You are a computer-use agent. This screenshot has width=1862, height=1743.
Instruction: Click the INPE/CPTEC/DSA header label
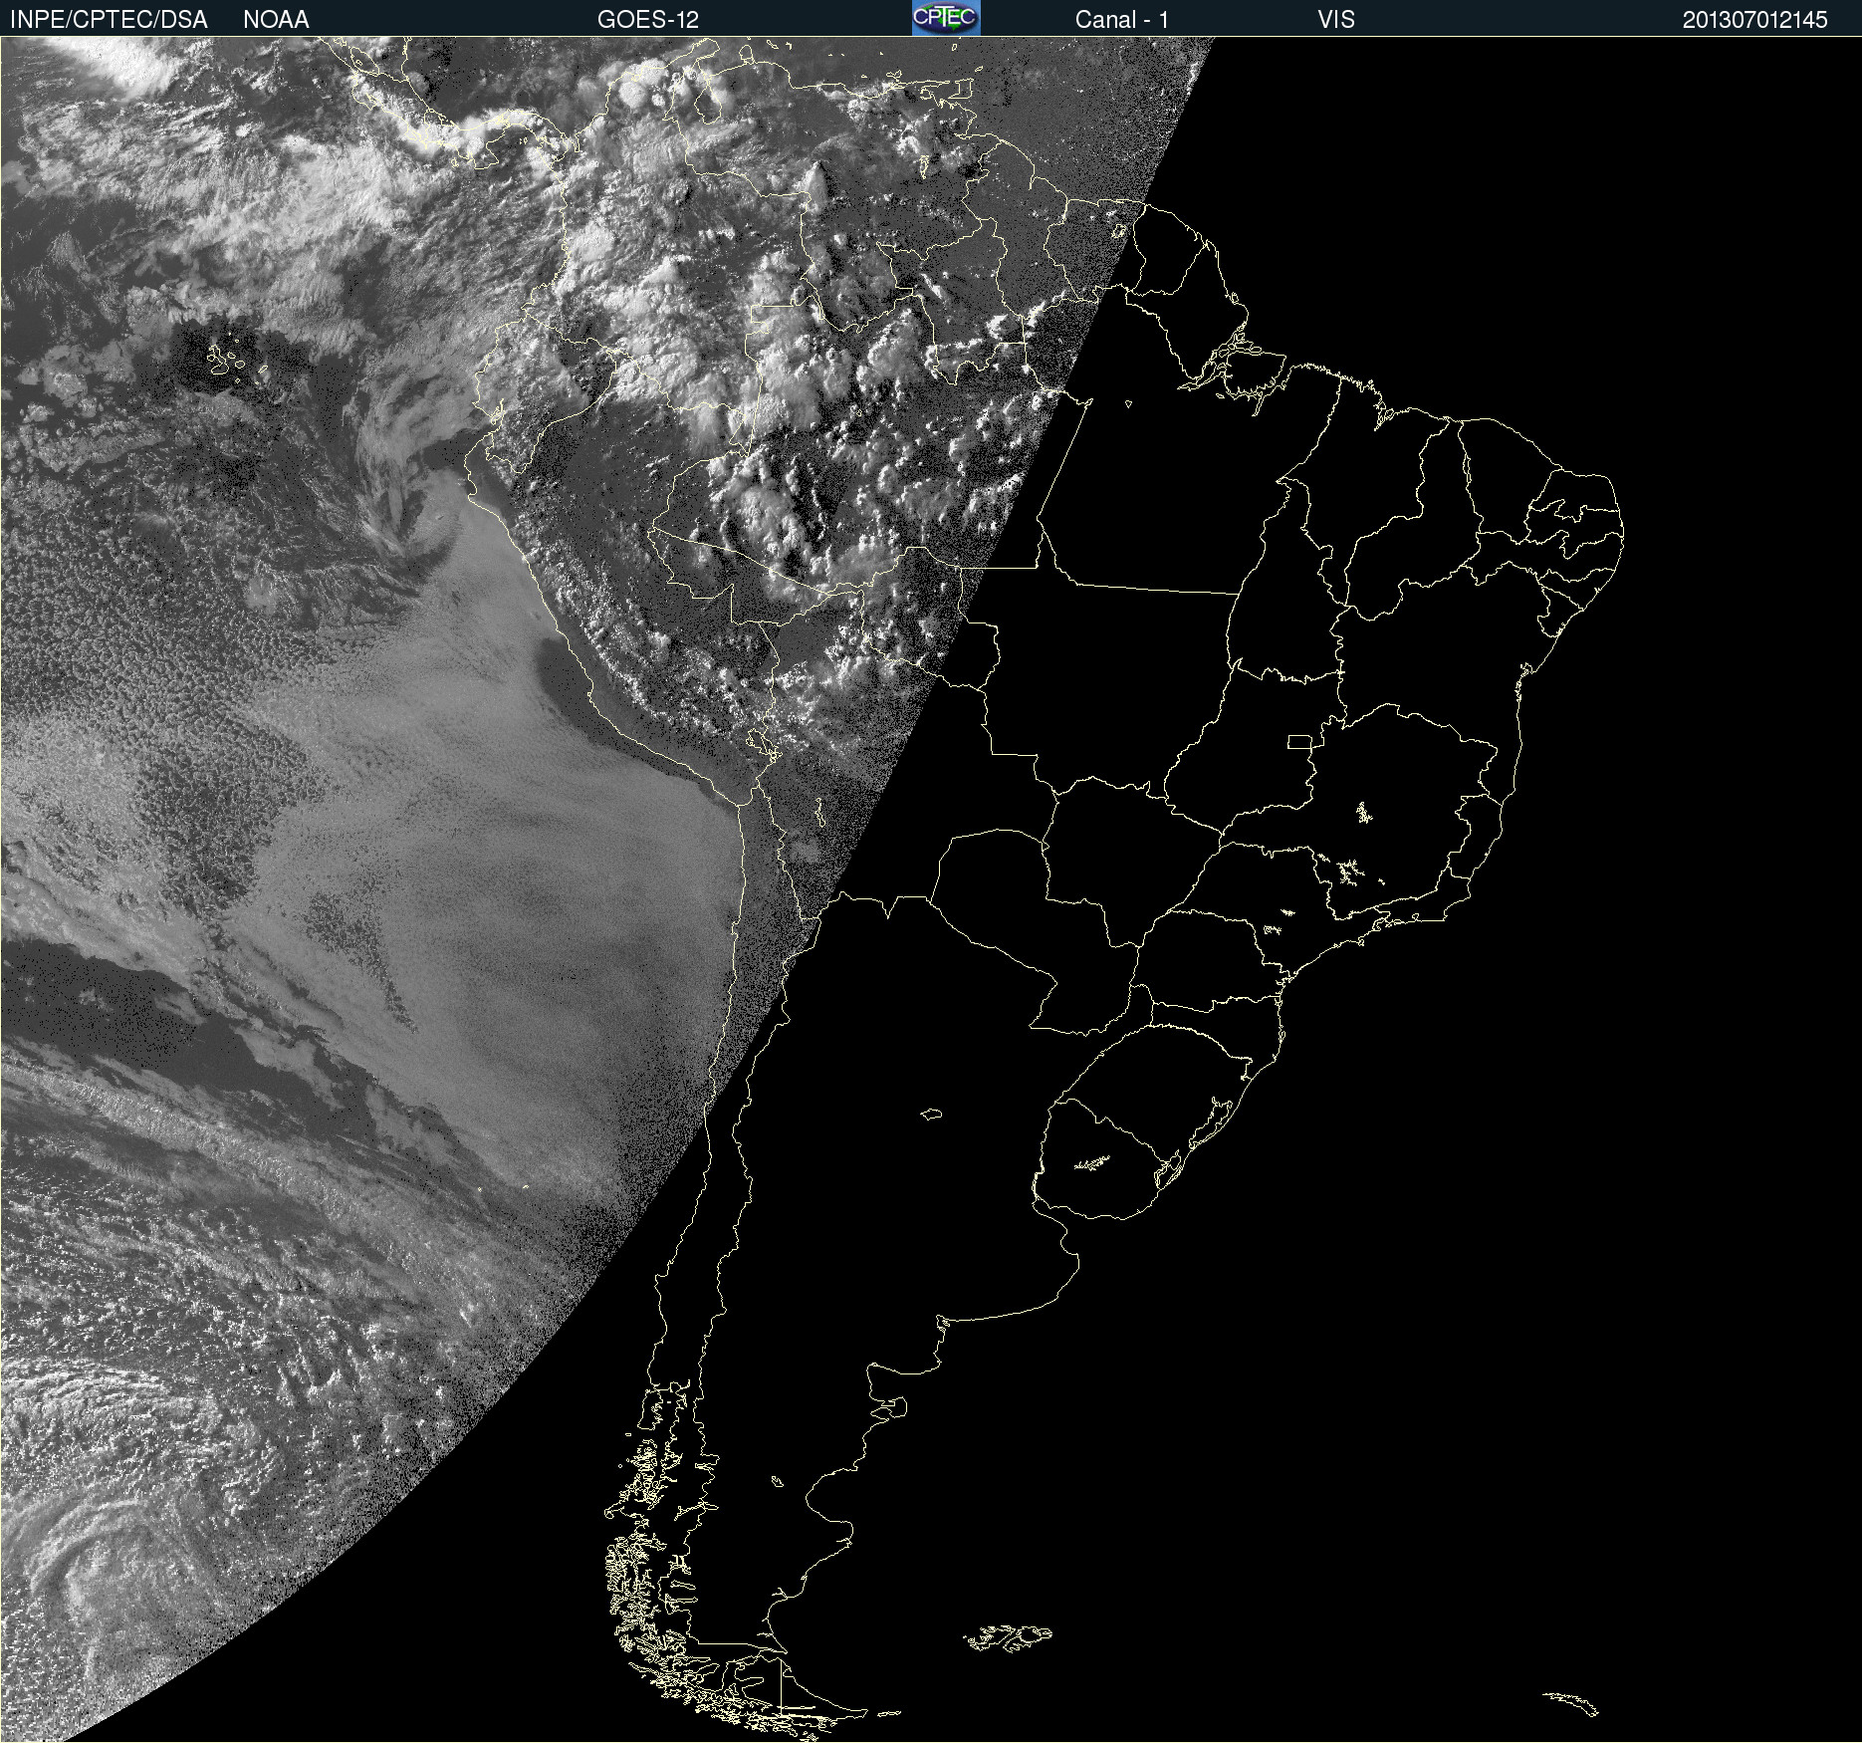coord(109,20)
